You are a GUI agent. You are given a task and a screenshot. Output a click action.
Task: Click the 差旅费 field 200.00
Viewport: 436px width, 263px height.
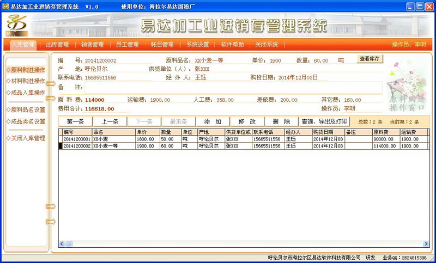[289, 100]
